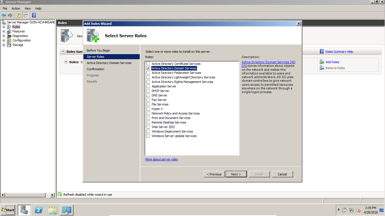Select Diagnostics in console tree

[20, 36]
